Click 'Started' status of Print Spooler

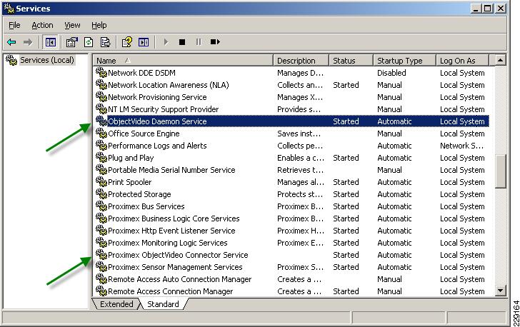tap(346, 182)
